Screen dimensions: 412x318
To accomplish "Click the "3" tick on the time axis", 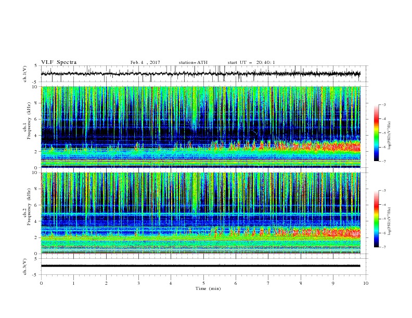I will coord(138,283).
